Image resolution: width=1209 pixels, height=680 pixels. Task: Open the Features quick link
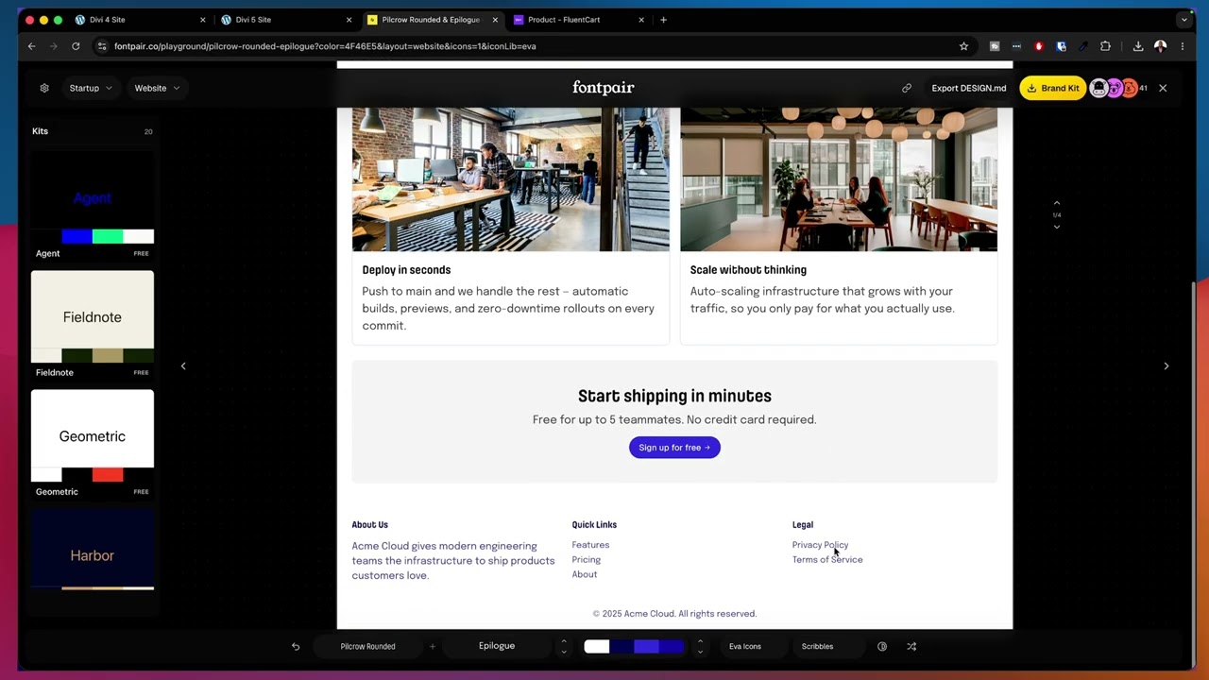pyautogui.click(x=590, y=545)
